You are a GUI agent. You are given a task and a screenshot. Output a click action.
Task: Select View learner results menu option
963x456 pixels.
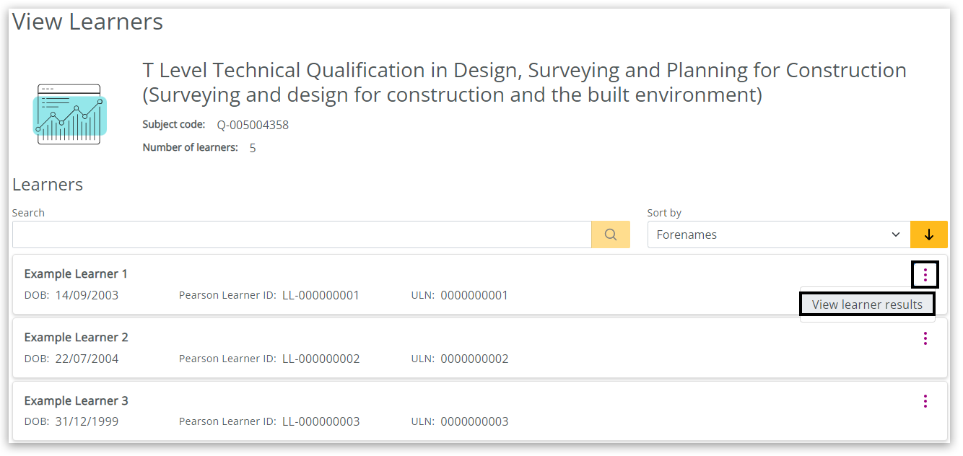coord(867,304)
